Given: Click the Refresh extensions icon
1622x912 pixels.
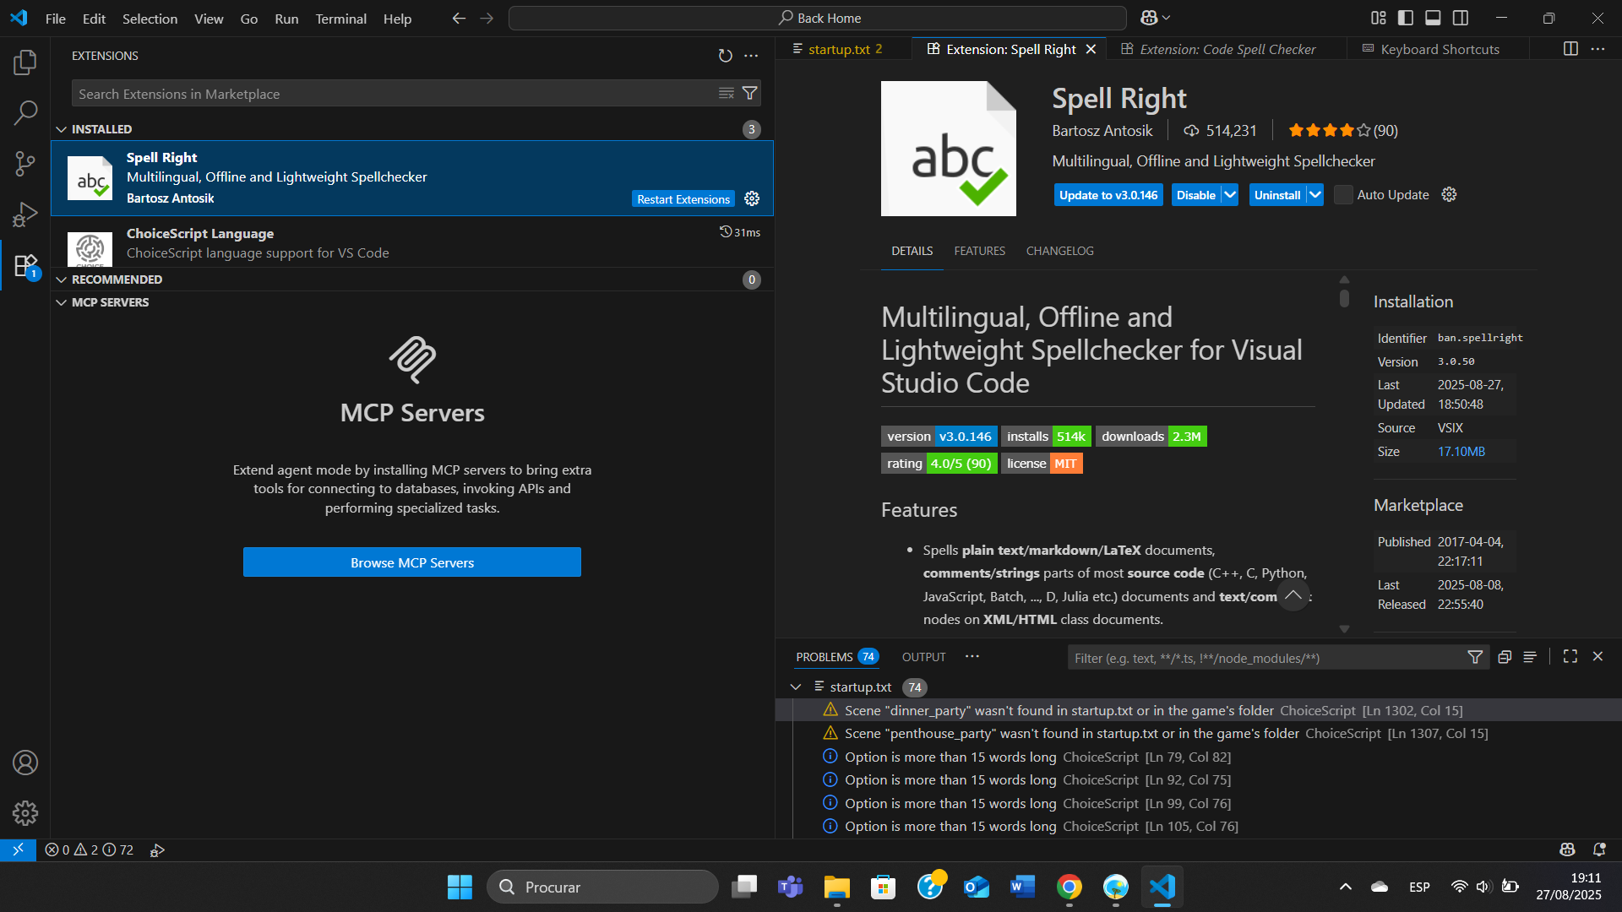Looking at the screenshot, I should [x=725, y=56].
